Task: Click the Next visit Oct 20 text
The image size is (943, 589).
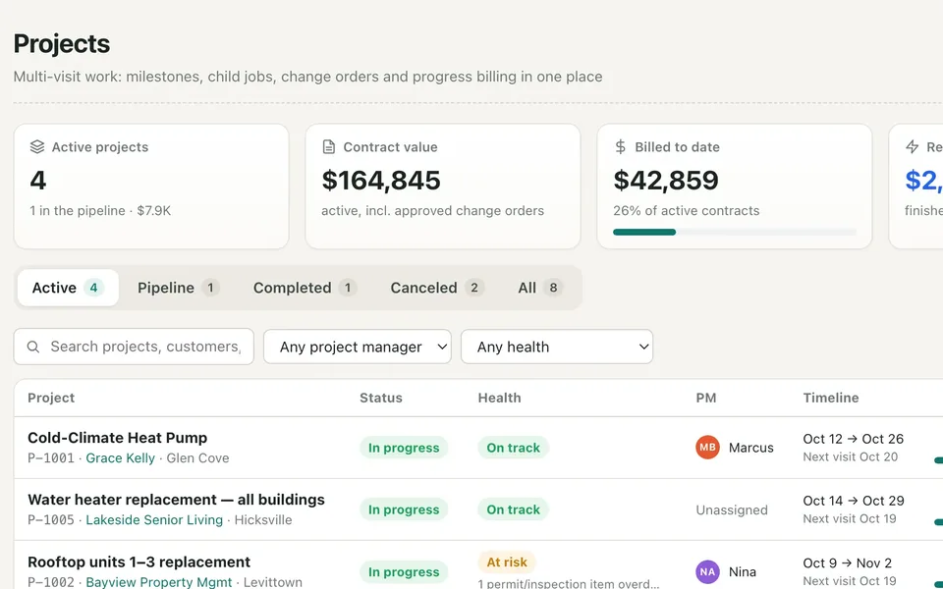Action: [x=850, y=456]
